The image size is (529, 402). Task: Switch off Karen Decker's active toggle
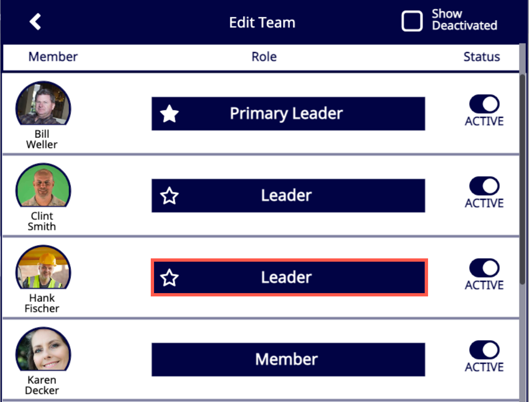484,350
